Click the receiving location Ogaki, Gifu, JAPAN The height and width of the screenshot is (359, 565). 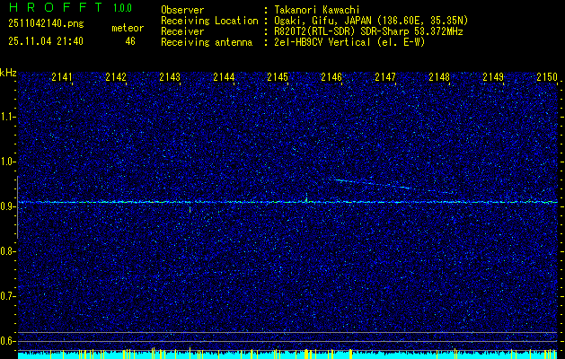(x=322, y=21)
